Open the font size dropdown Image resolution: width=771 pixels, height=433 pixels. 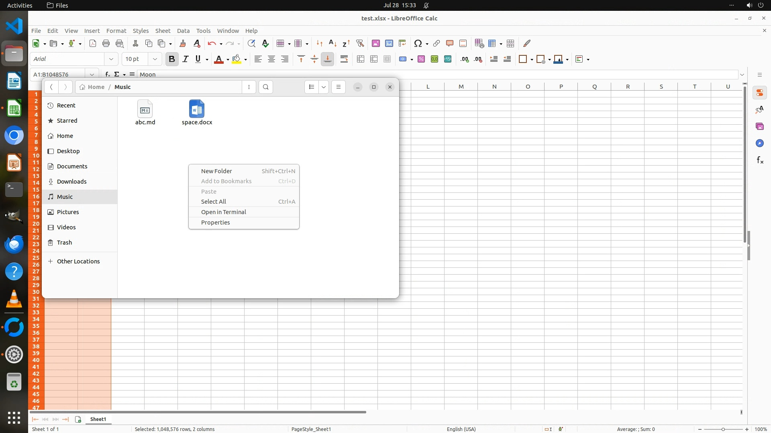(155, 59)
